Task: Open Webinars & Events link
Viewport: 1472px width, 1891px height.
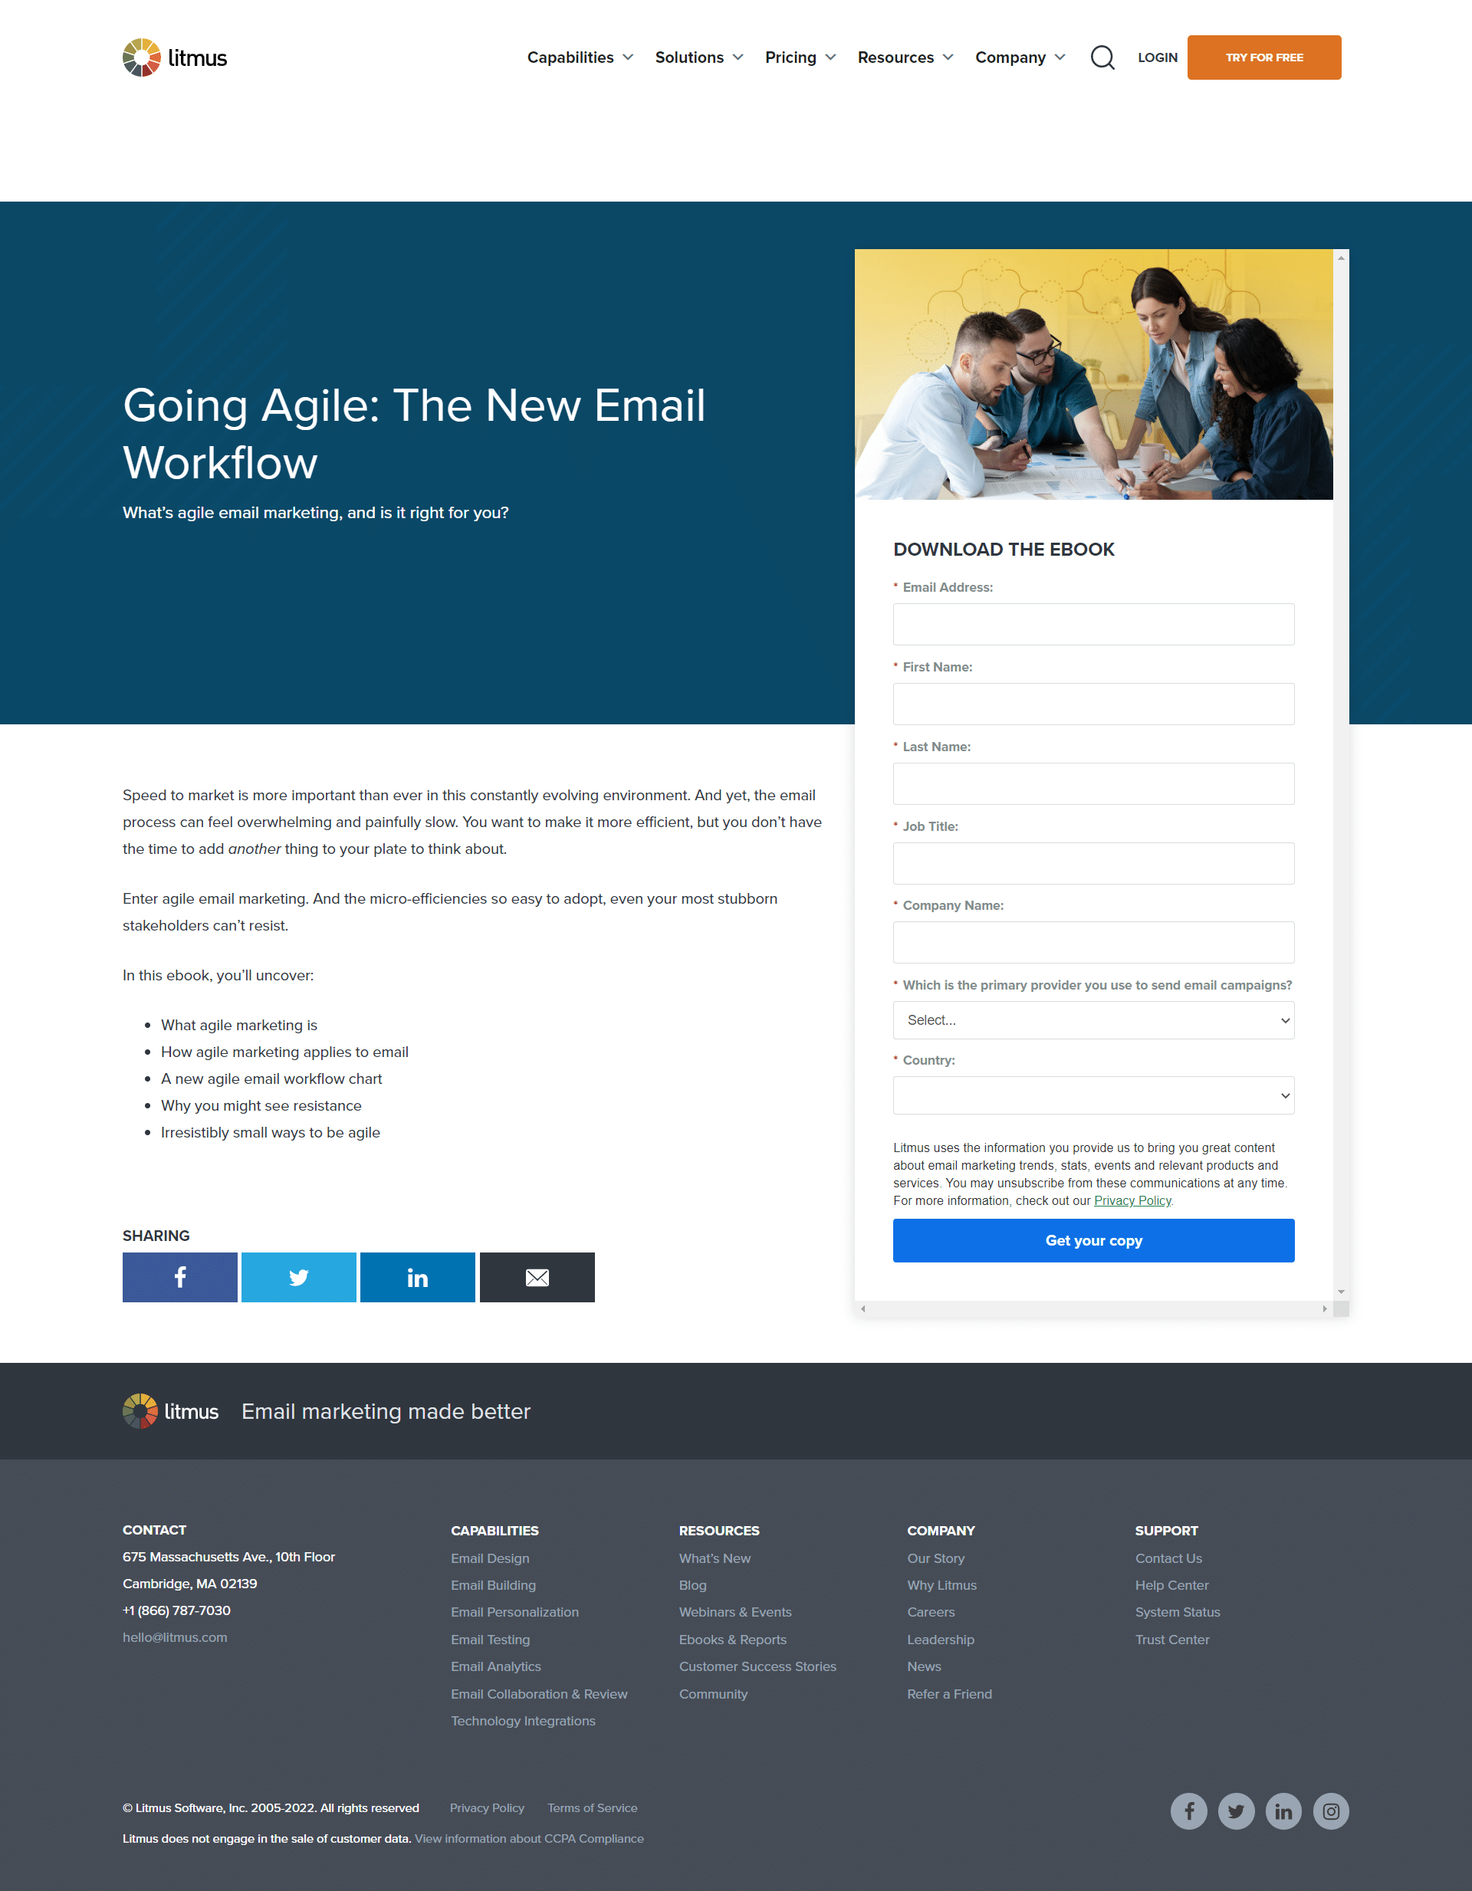Action: (735, 1612)
